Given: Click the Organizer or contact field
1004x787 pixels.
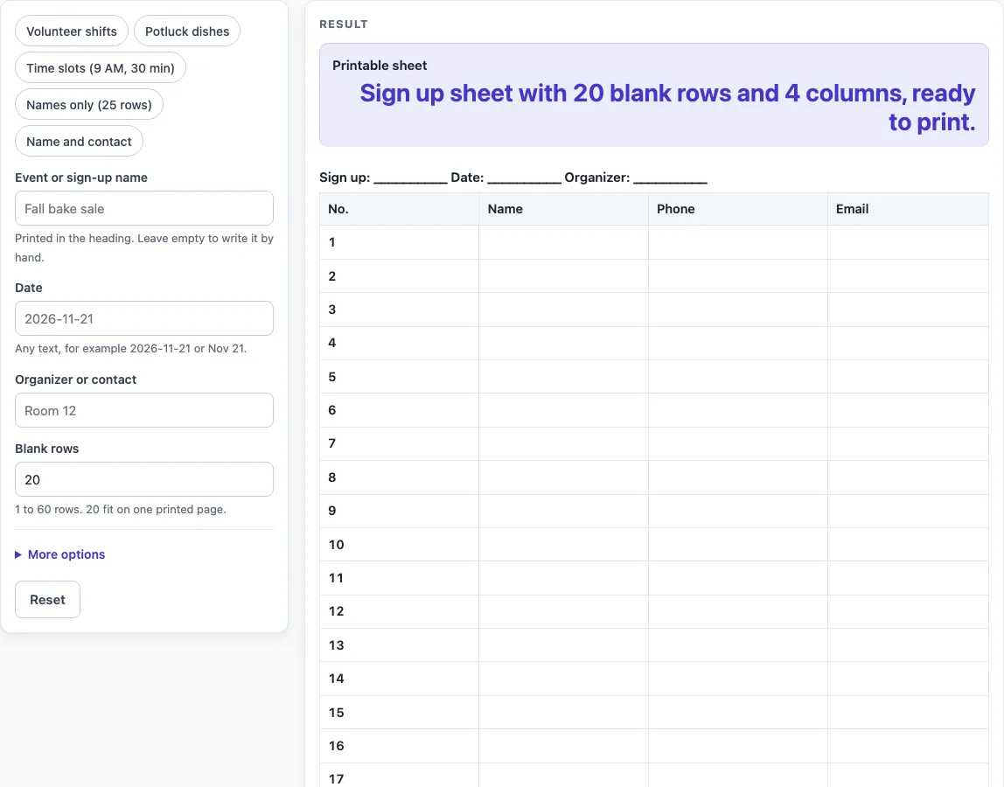Looking at the screenshot, I should [144, 410].
